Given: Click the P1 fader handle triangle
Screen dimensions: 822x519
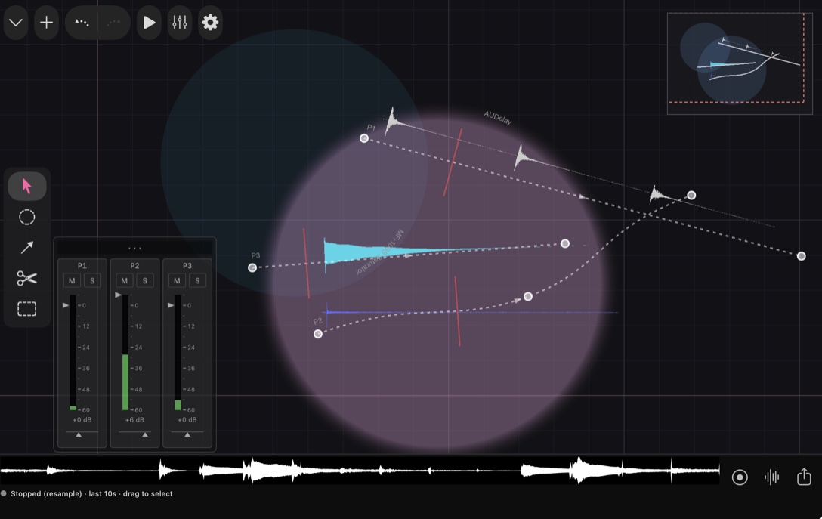Looking at the screenshot, I should [x=66, y=305].
